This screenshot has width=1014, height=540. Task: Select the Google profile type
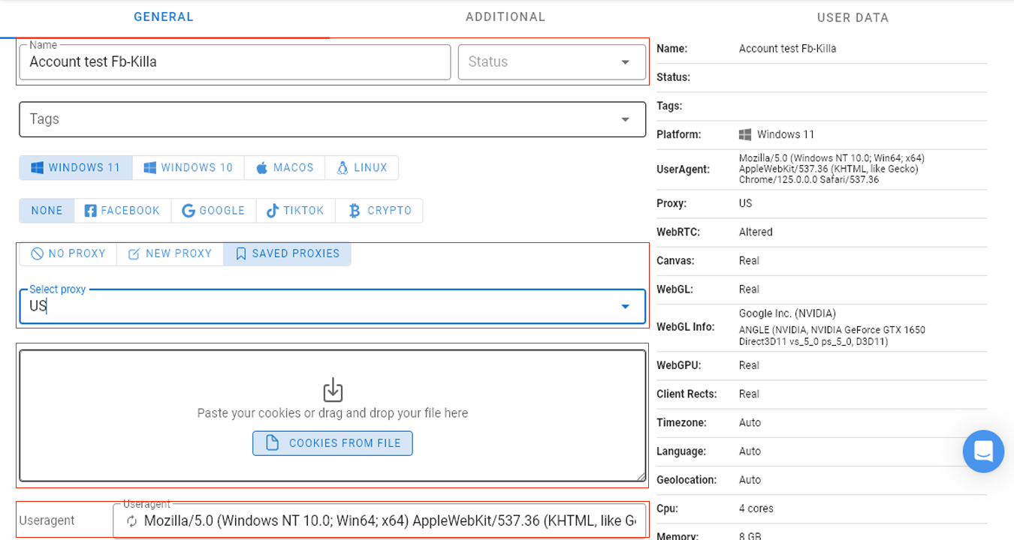(213, 211)
